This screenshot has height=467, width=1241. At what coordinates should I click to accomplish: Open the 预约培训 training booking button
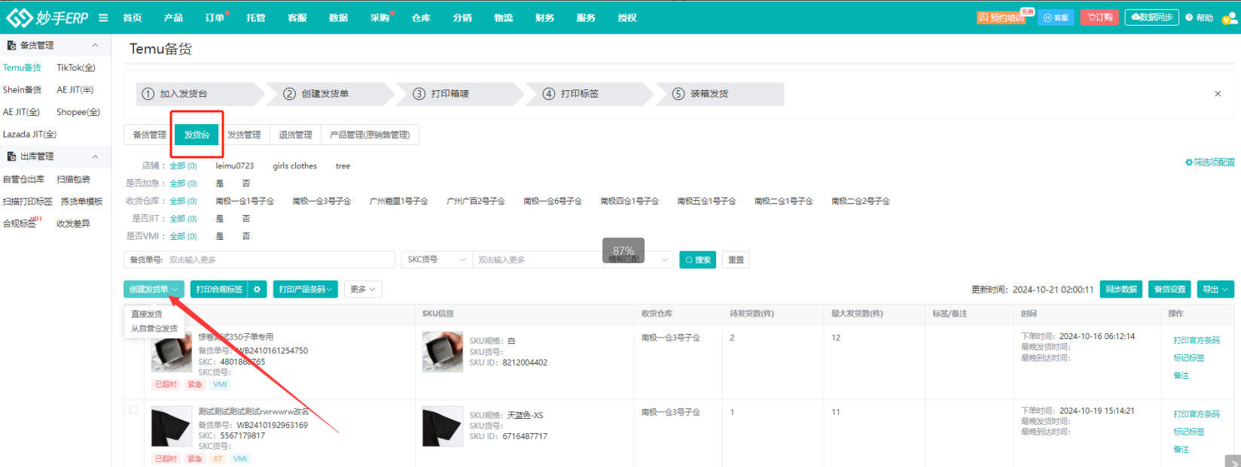coord(1001,17)
